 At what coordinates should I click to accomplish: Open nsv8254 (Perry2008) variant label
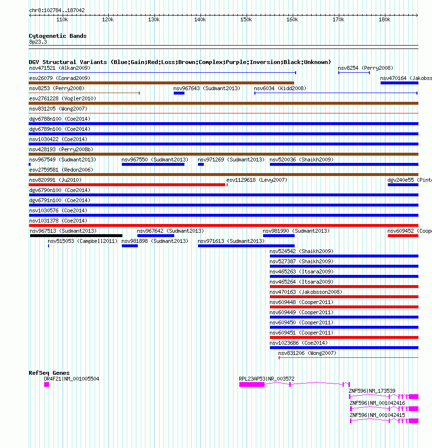366,68
